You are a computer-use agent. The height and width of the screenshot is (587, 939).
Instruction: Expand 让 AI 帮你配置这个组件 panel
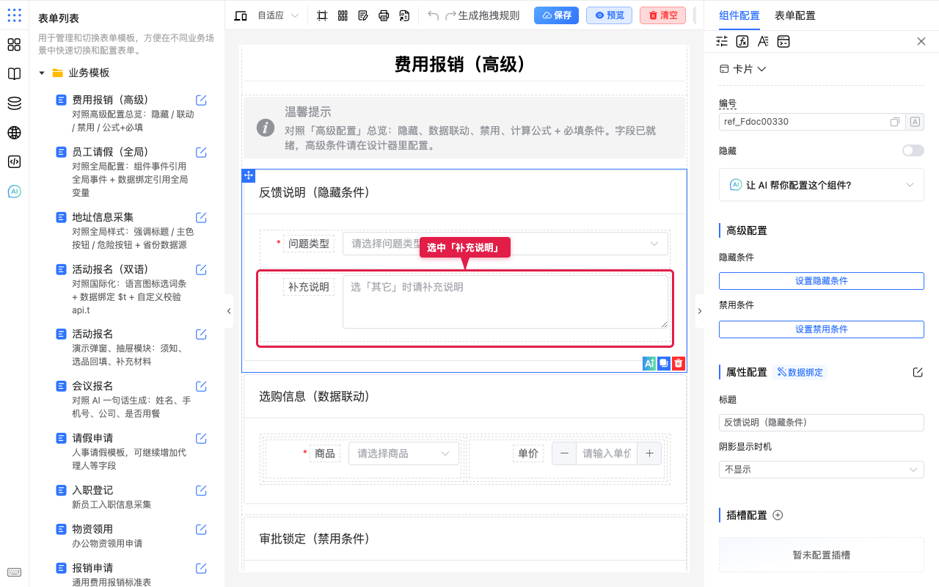pyautogui.click(x=822, y=185)
